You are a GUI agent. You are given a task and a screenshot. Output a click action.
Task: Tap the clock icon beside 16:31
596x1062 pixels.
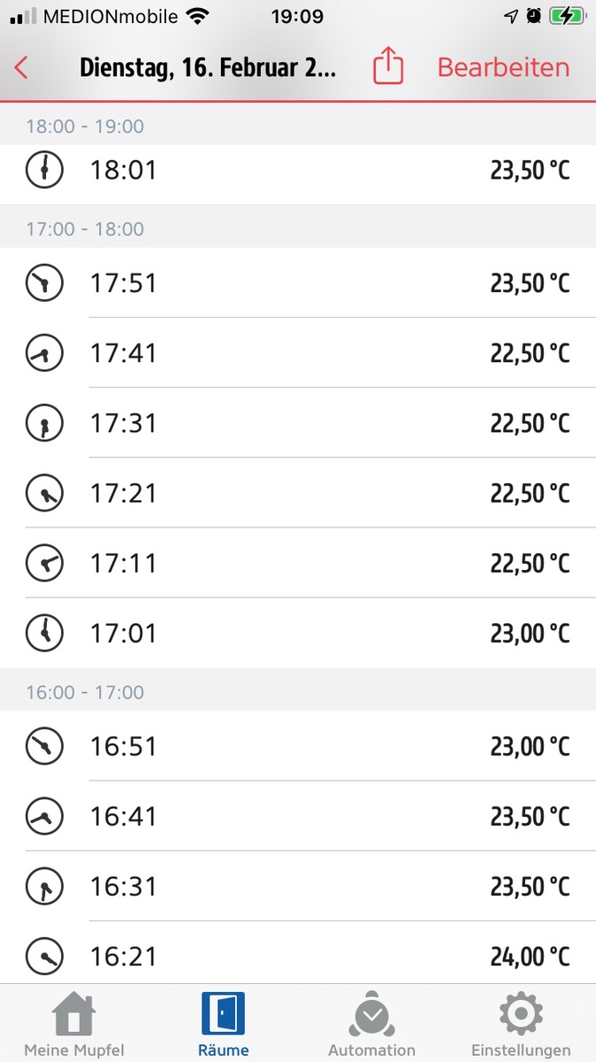point(44,886)
